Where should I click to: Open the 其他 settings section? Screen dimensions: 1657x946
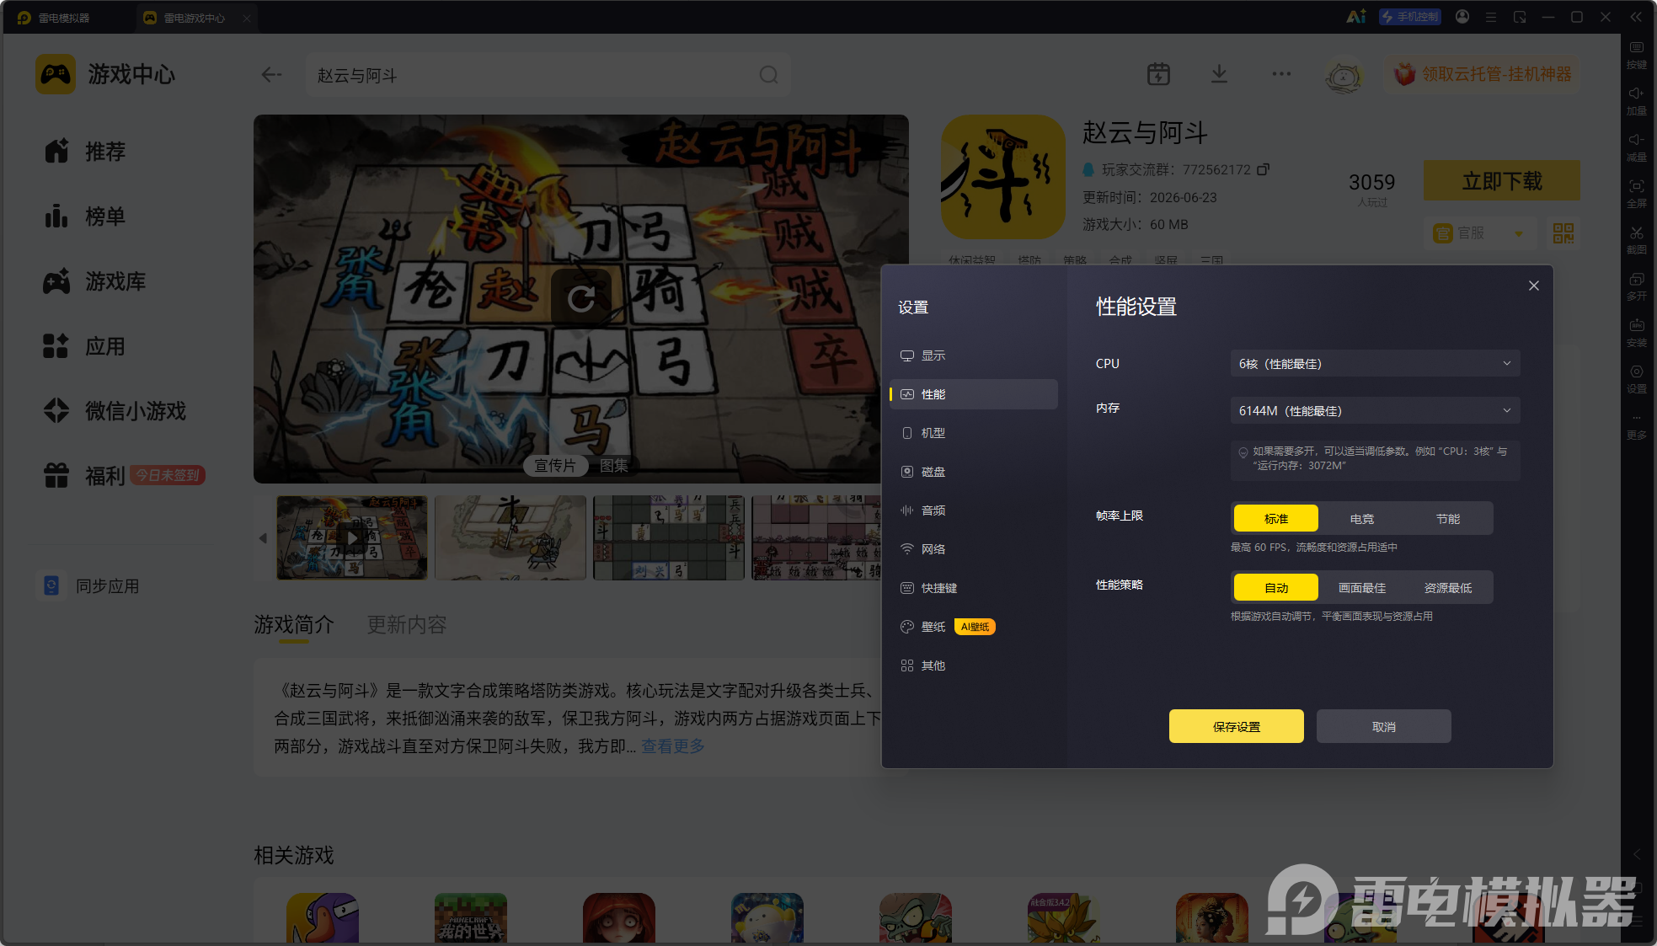click(973, 665)
